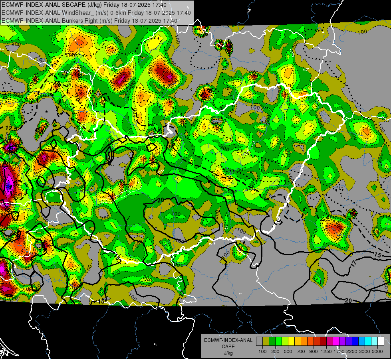Click the legend tick value 900
391x359 pixels.
pos(314,351)
